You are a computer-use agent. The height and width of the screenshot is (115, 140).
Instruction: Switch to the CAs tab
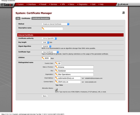tap(18, 18)
